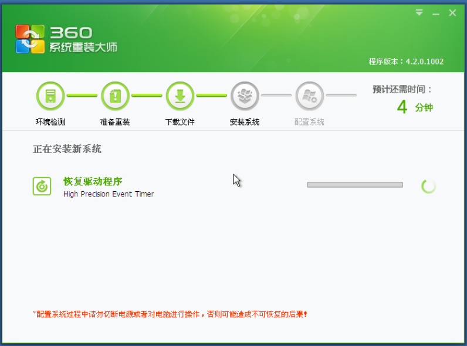Click the driver restore progress bar
Image resolution: width=467 pixels, height=346 pixels.
click(355, 185)
